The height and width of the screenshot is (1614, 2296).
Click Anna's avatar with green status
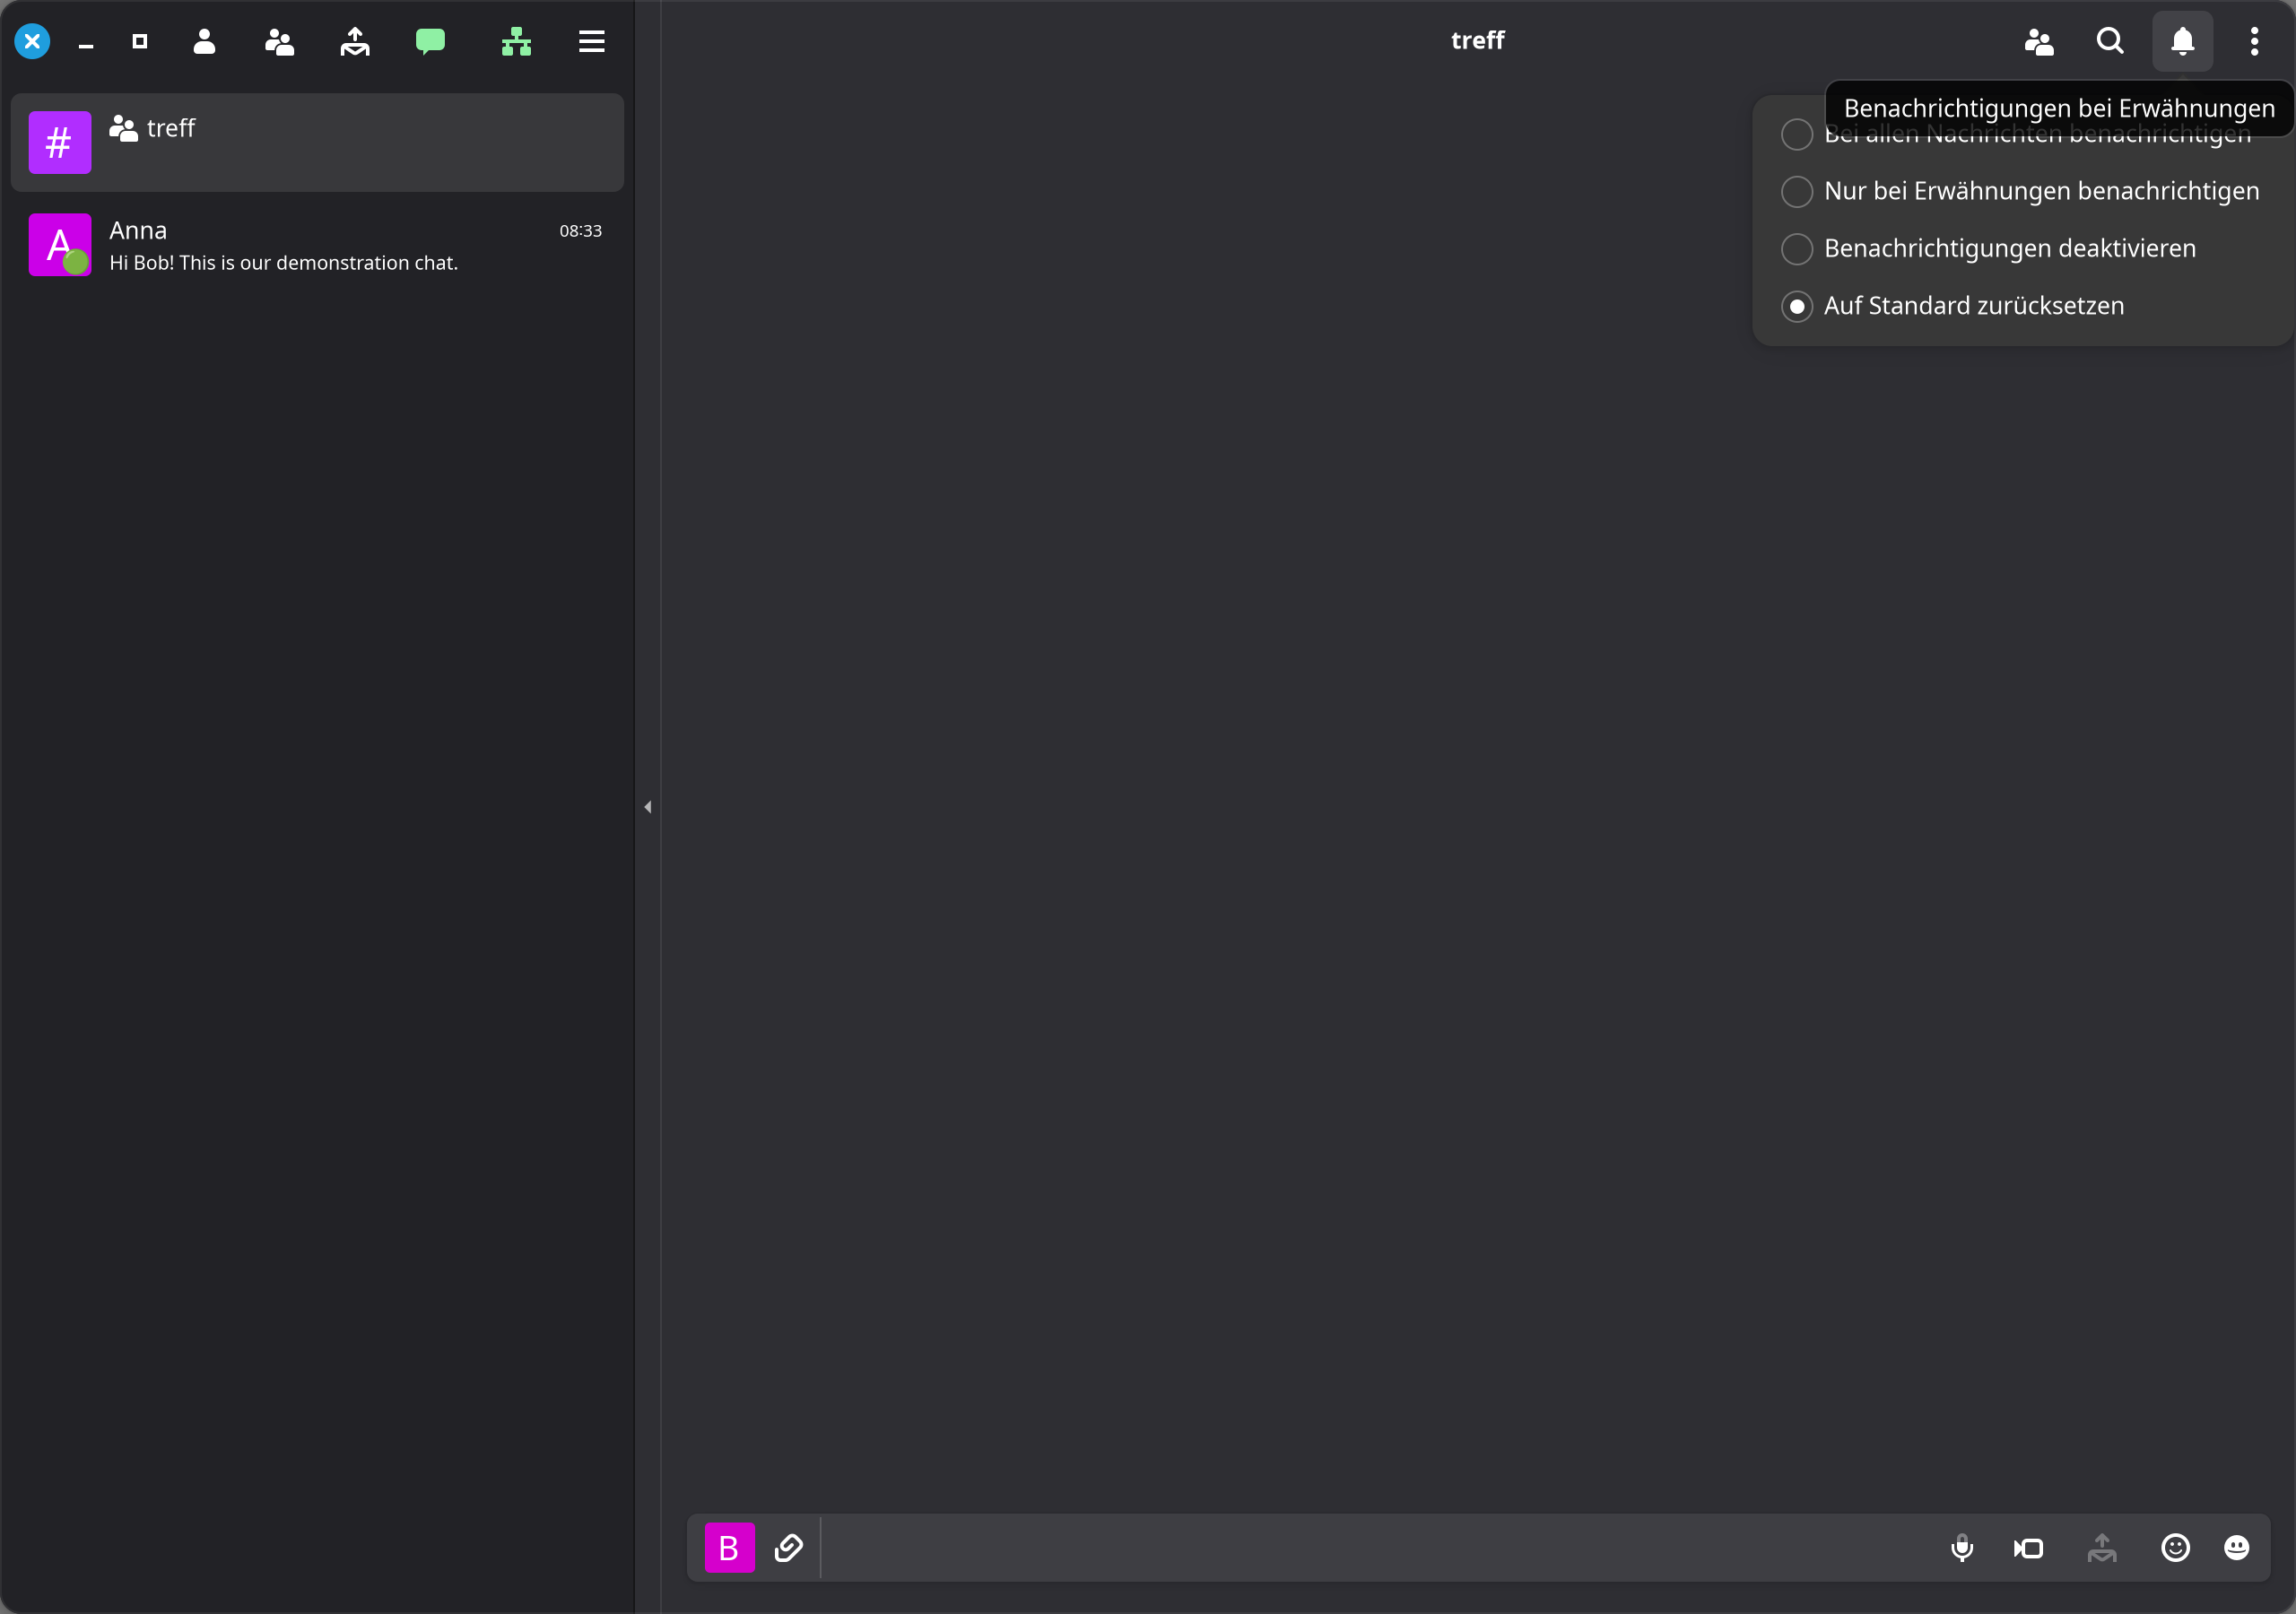pos(60,245)
